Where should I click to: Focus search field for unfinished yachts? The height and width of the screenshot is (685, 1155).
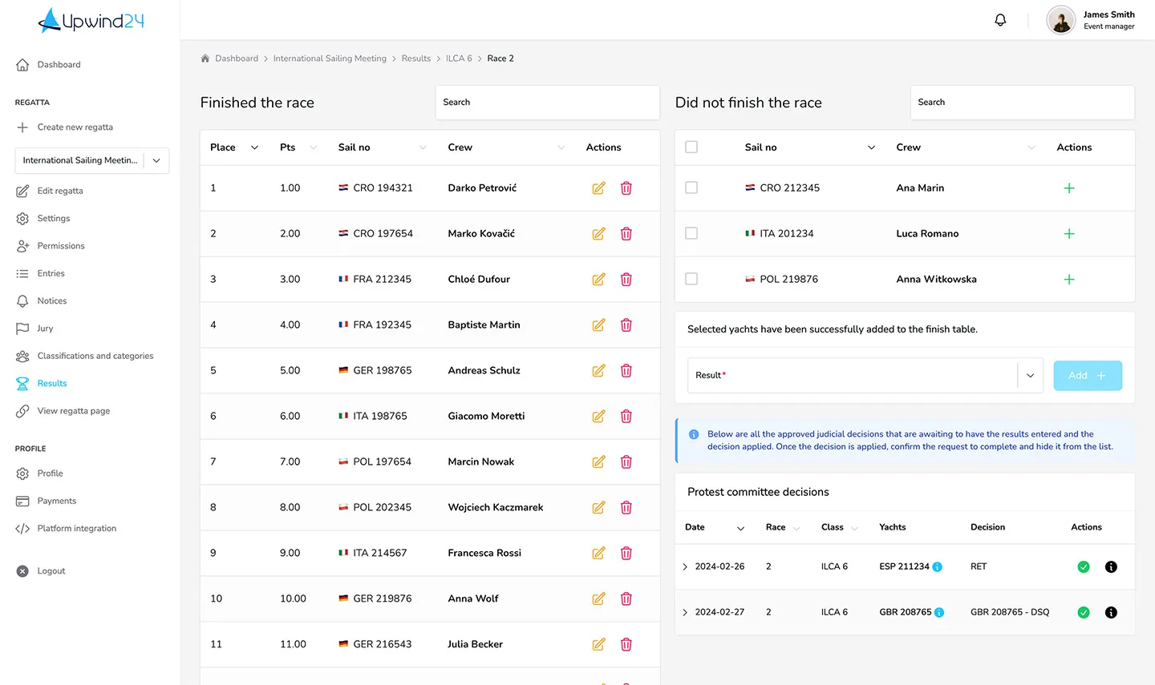pyautogui.click(x=1023, y=103)
